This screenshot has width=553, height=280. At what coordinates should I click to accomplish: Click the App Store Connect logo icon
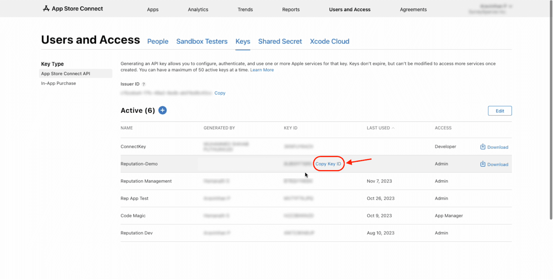pyautogui.click(x=46, y=9)
